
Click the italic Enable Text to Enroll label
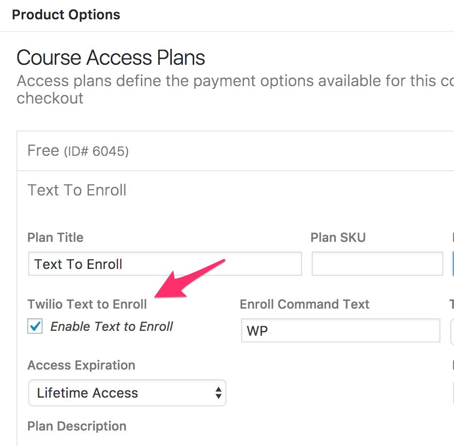point(111,327)
